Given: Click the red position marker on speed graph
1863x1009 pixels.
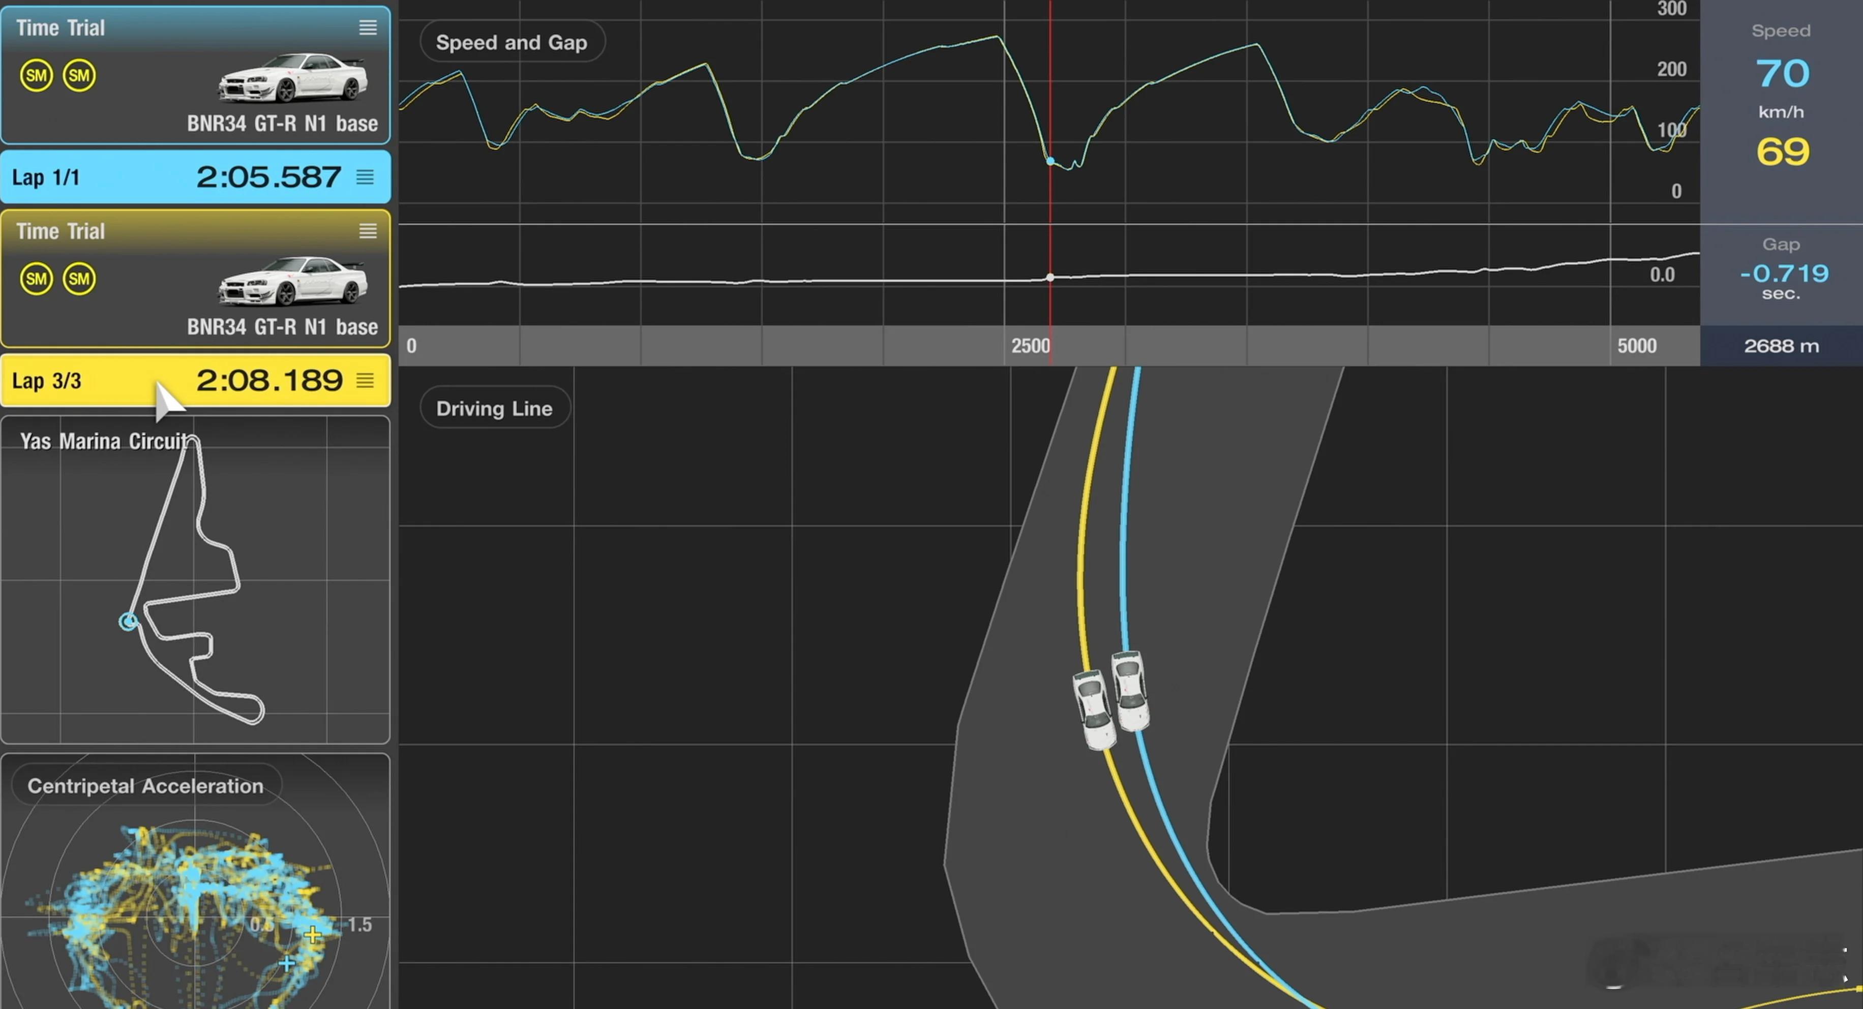Looking at the screenshot, I should point(1050,161).
